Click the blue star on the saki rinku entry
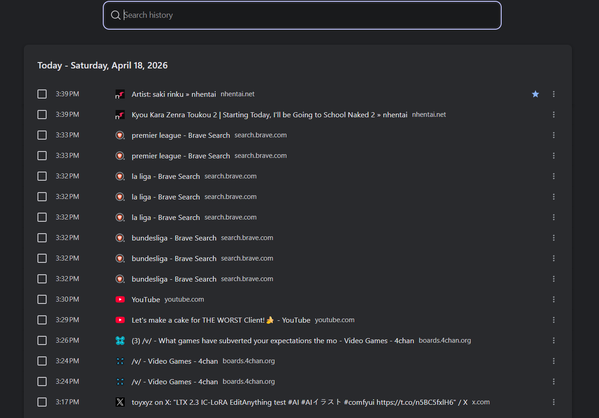Viewport: 599px width, 418px height. click(535, 94)
